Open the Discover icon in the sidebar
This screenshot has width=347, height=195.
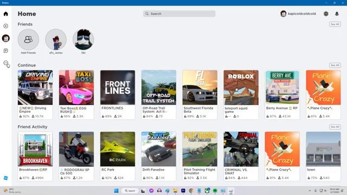6,26
